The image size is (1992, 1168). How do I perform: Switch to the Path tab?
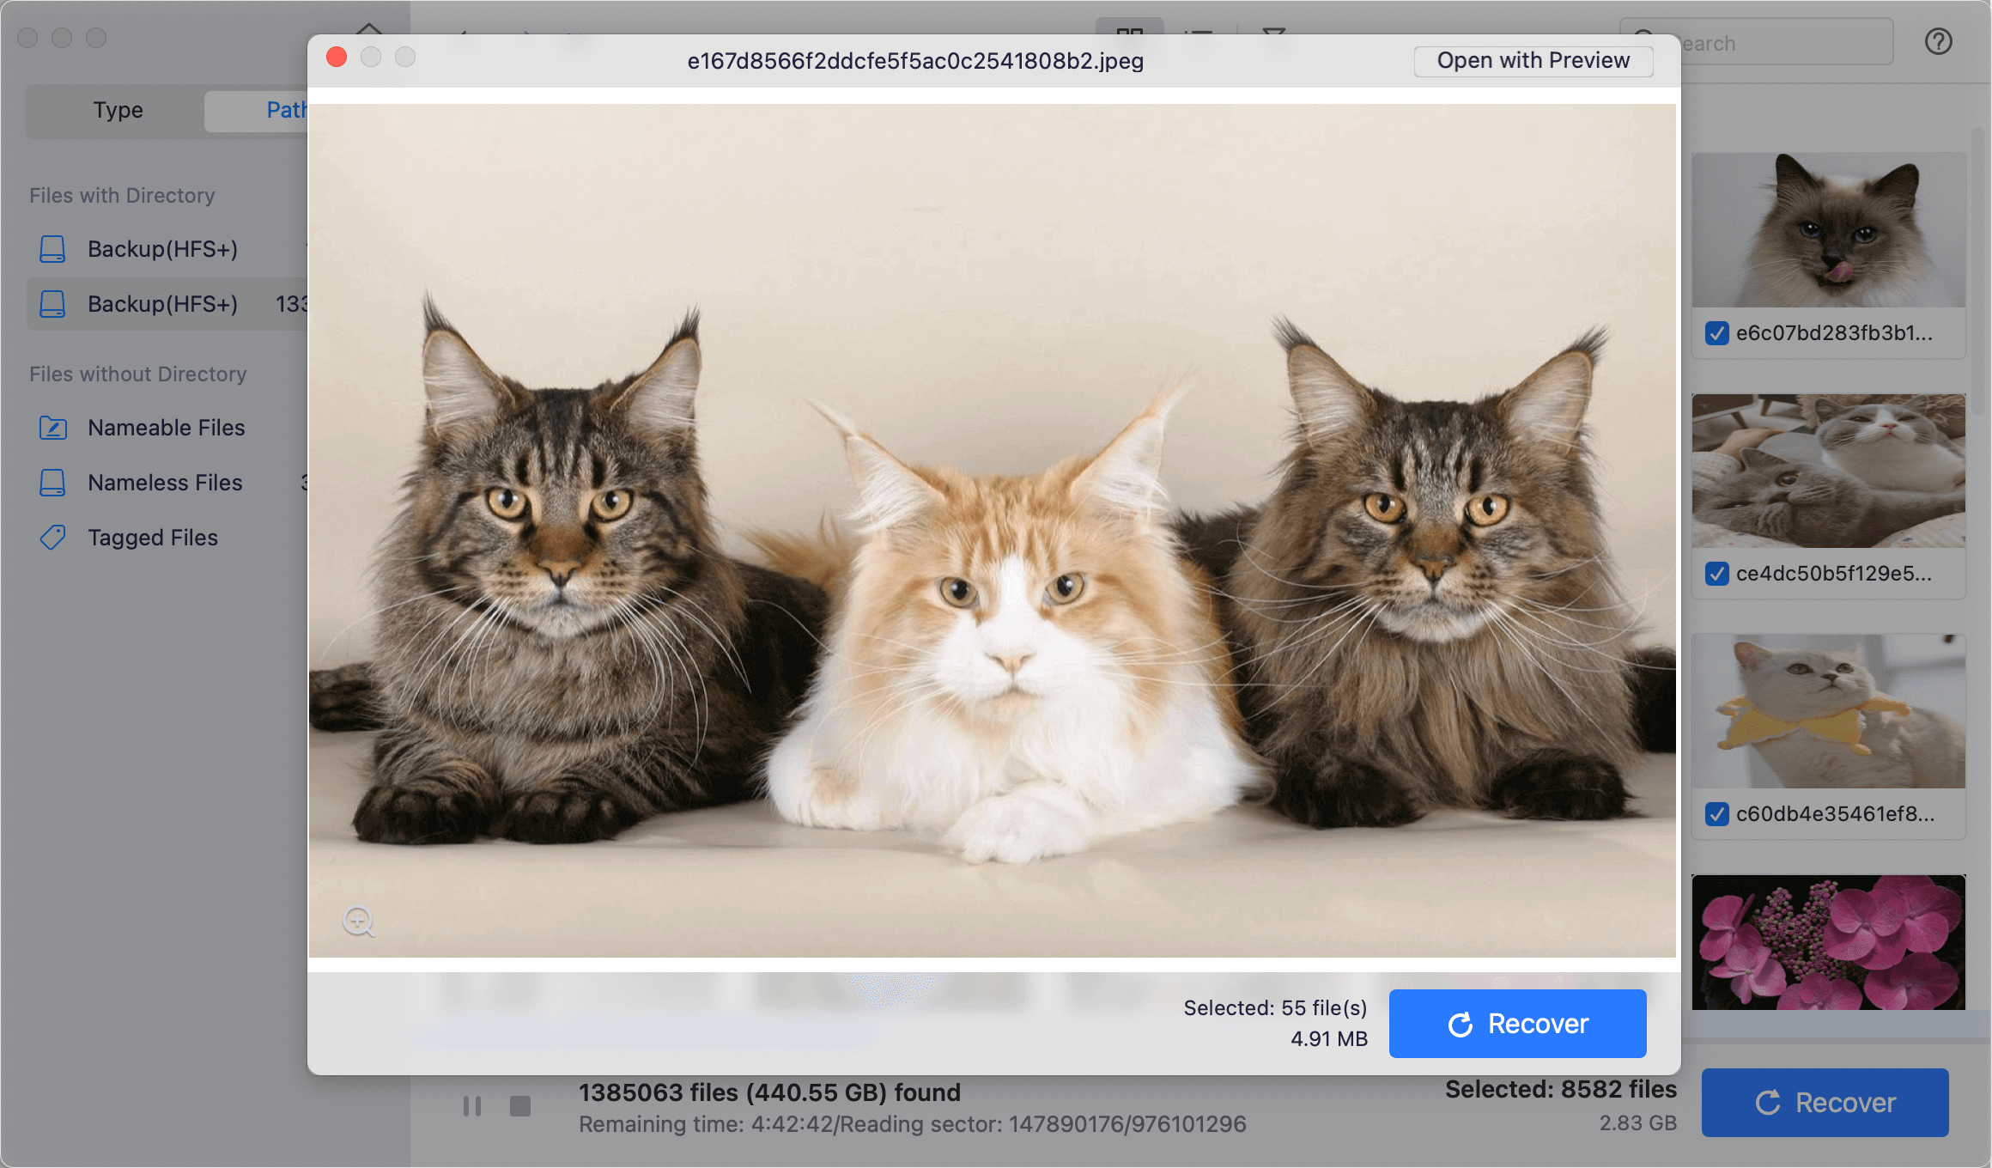point(258,110)
